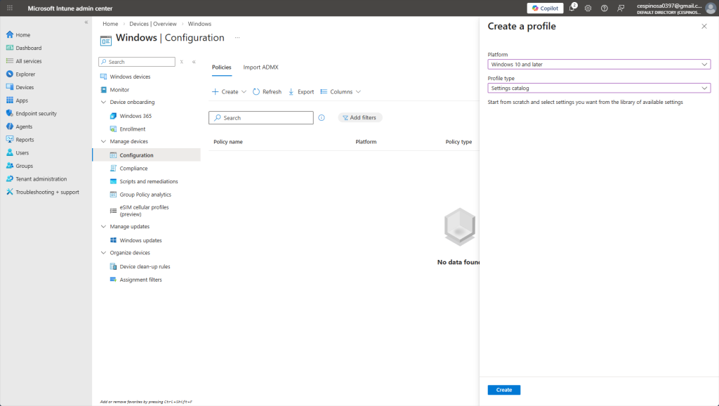This screenshot has width=719, height=406.
Task: Select the Policies tab
Action: click(221, 67)
